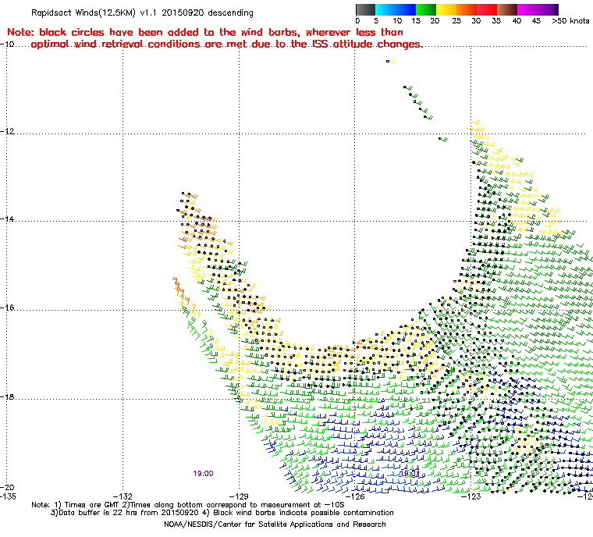Click the -123 longitude axis label
Viewport: 593px width, 537px height.
click(x=470, y=496)
